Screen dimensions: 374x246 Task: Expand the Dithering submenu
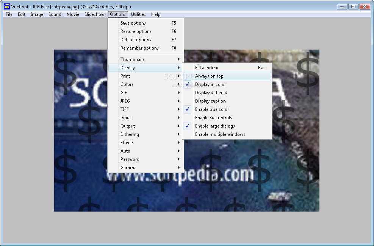[146, 134]
